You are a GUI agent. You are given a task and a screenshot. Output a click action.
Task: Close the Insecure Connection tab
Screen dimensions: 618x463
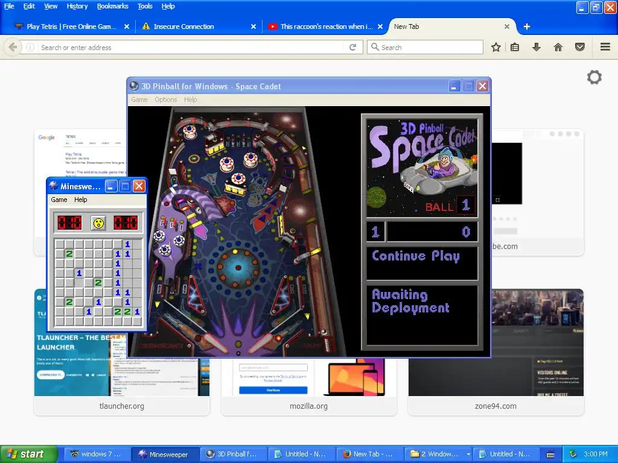pos(253,27)
